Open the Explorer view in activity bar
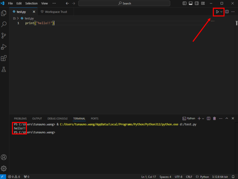Viewport: 238px width, 179px height. click(4, 13)
